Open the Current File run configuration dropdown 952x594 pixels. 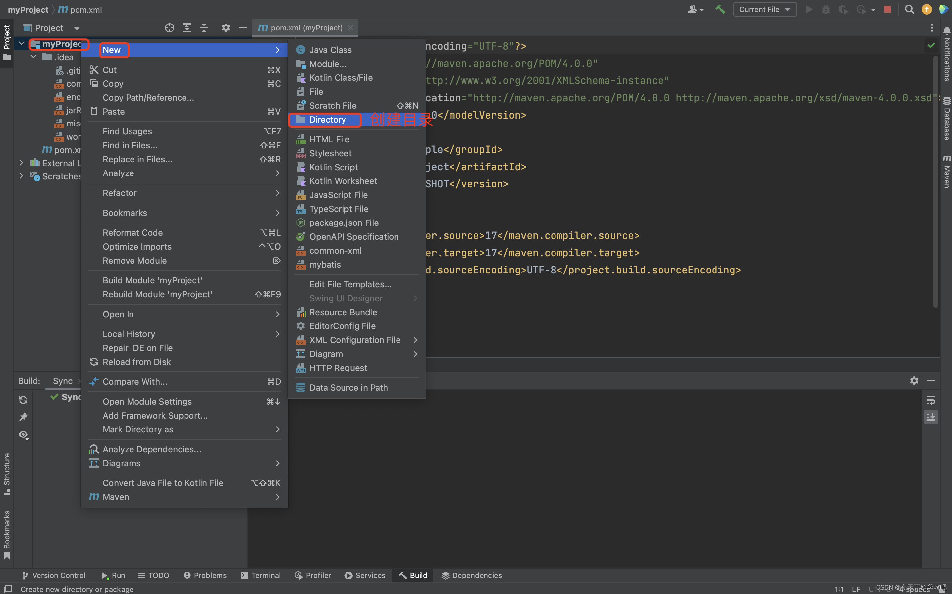pos(765,9)
